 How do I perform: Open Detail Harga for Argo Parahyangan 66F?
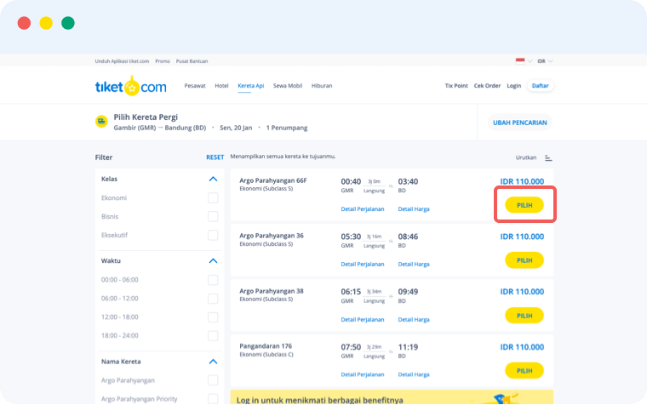point(414,209)
